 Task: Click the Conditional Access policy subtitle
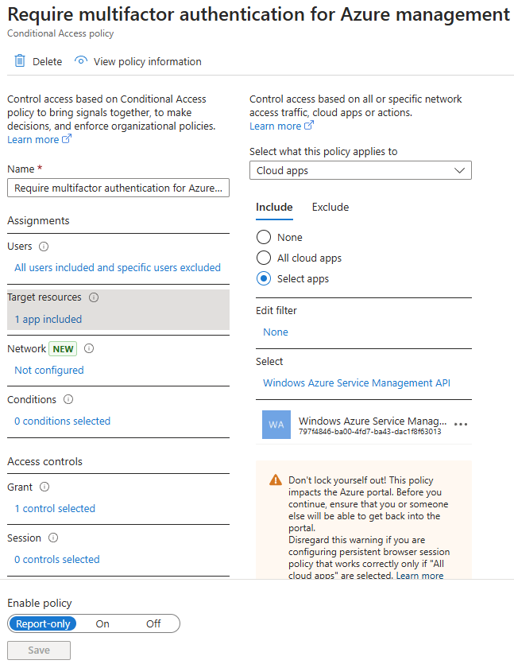pyautogui.click(x=60, y=33)
